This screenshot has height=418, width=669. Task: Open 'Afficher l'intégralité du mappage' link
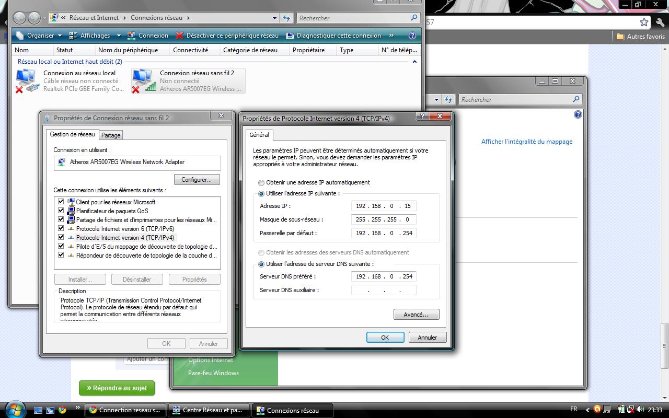[x=526, y=142]
